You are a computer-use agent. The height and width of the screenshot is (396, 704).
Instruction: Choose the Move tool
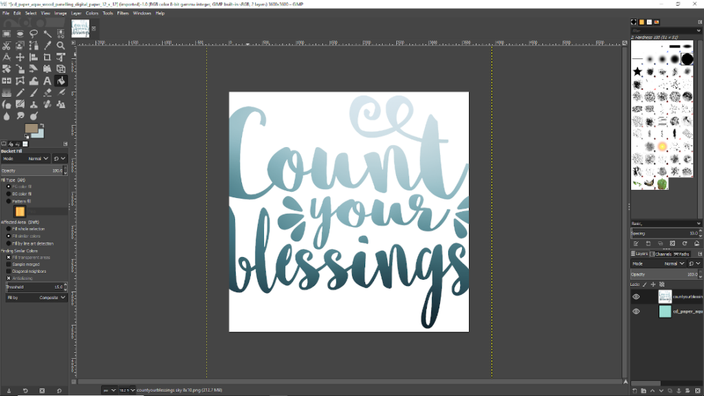pyautogui.click(x=20, y=57)
